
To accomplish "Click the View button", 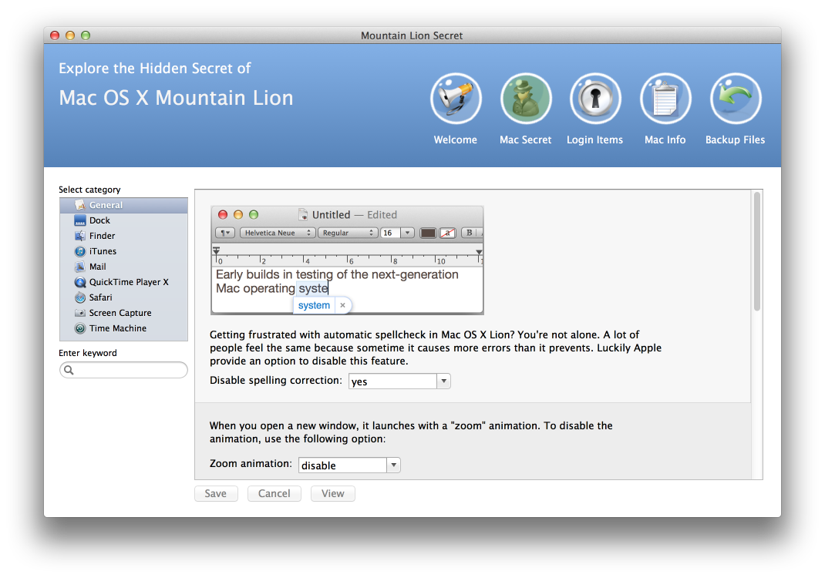I will coord(332,493).
